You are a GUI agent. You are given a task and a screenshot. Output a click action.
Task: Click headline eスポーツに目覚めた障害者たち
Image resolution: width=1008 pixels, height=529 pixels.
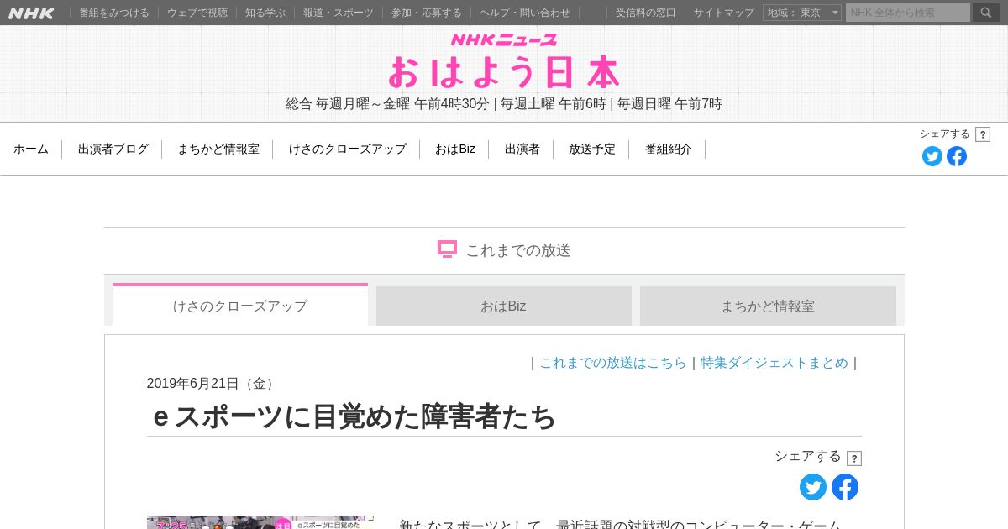pyautogui.click(x=352, y=416)
